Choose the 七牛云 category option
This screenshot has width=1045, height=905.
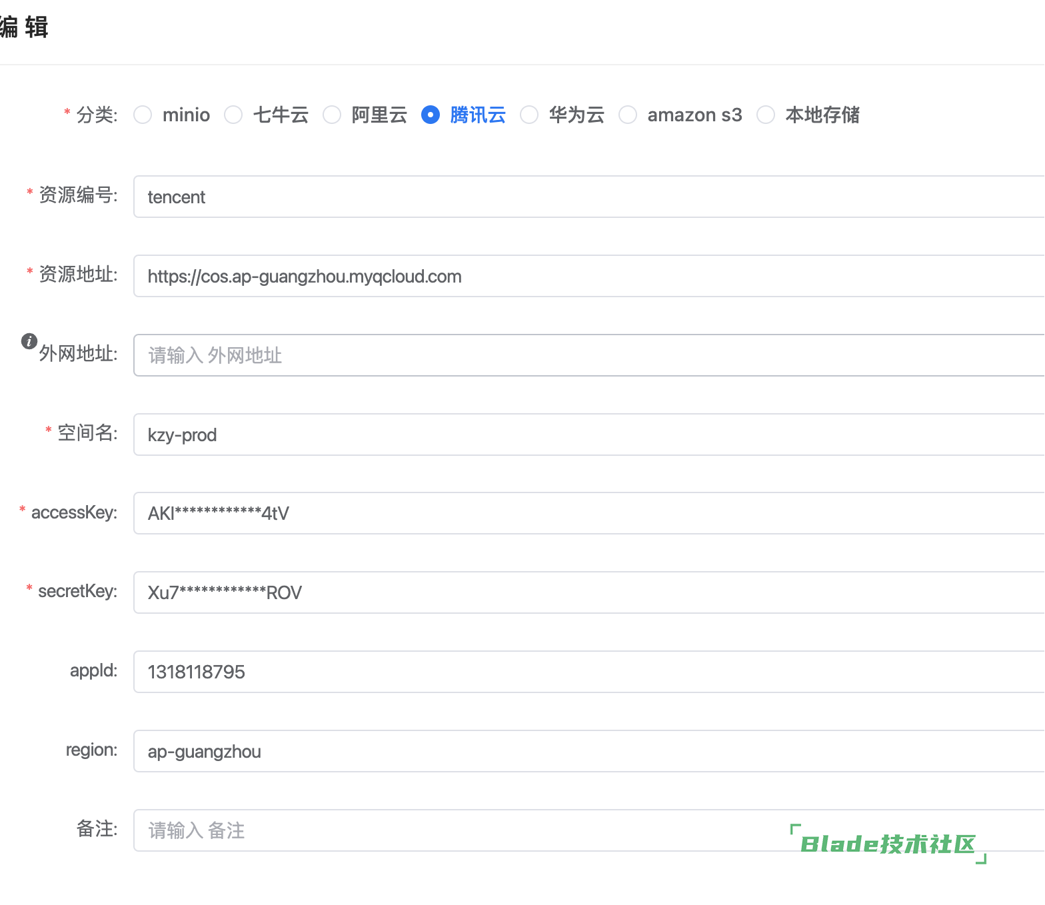coord(233,115)
